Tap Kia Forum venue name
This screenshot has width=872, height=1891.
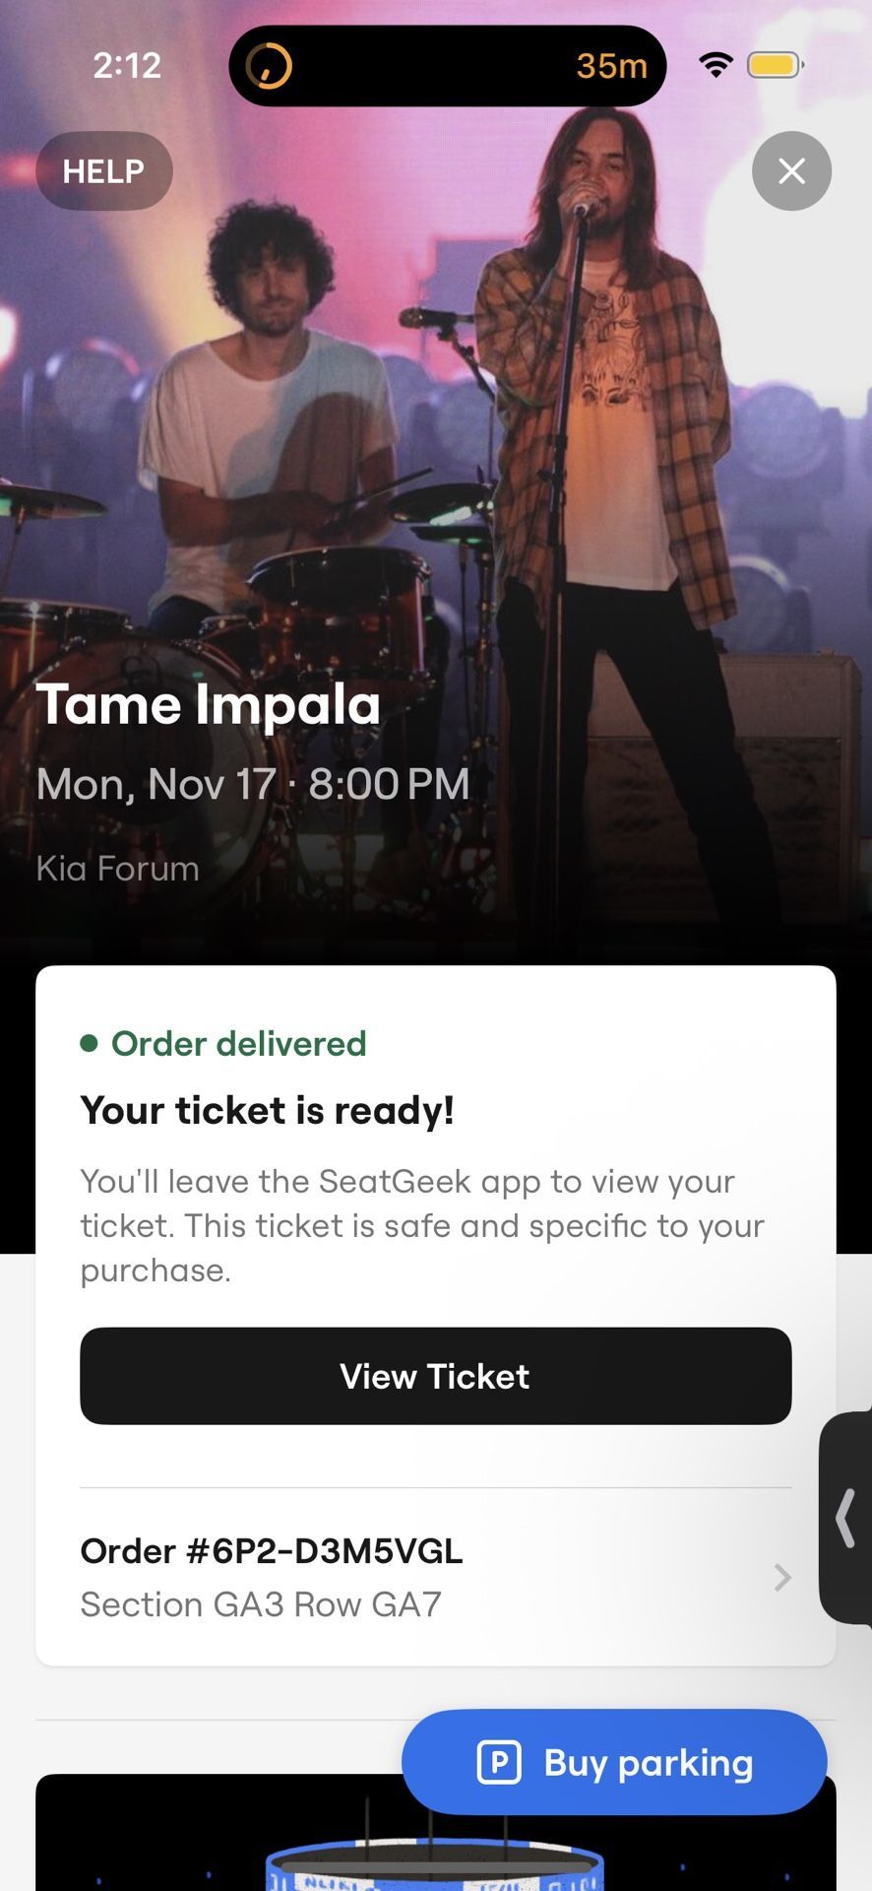(x=117, y=869)
